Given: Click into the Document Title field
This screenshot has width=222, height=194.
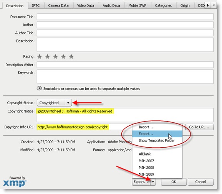Looking at the screenshot, I should (x=125, y=16).
